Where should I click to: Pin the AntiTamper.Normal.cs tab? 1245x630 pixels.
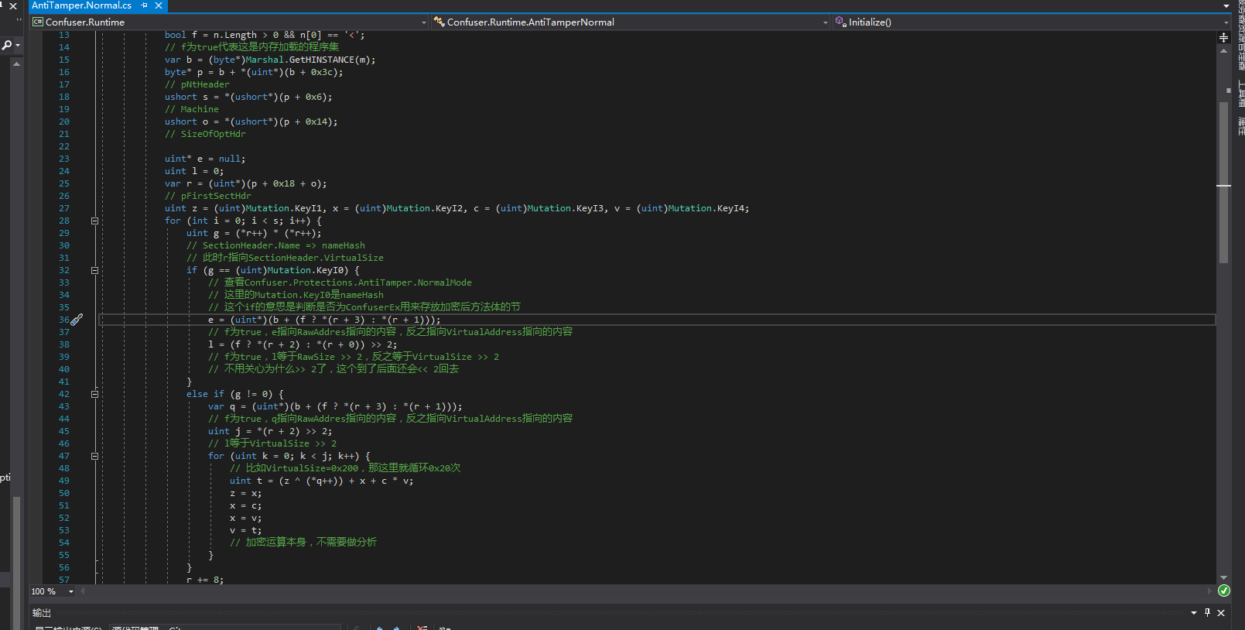(145, 5)
